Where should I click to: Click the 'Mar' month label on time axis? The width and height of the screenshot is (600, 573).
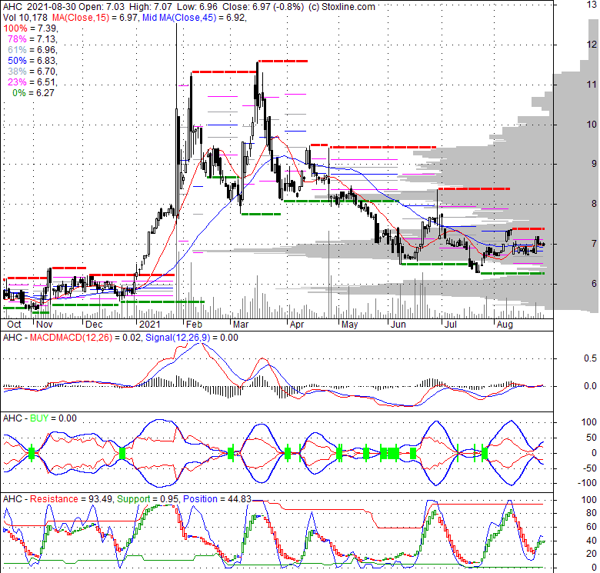coord(241,325)
